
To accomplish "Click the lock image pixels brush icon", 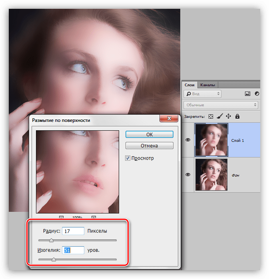I will [x=220, y=116].
